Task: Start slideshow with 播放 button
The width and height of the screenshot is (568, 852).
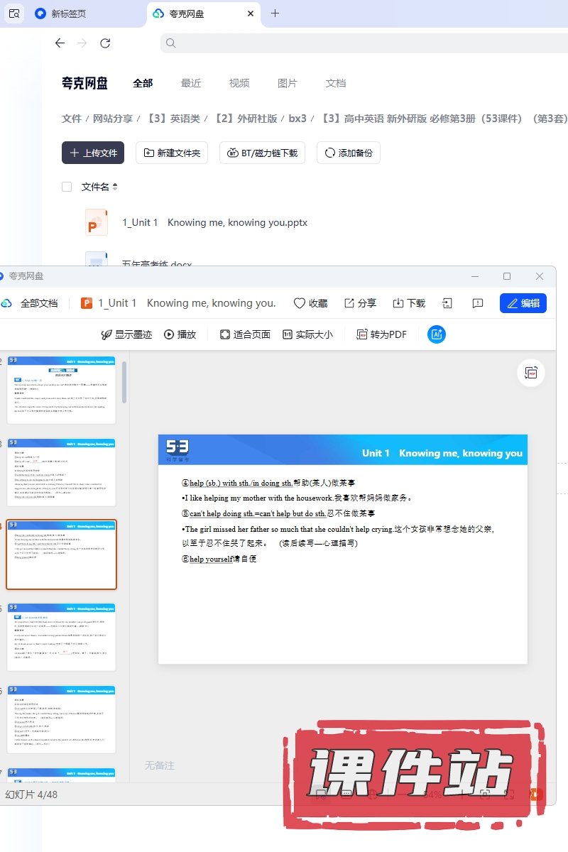Action: pyautogui.click(x=180, y=334)
